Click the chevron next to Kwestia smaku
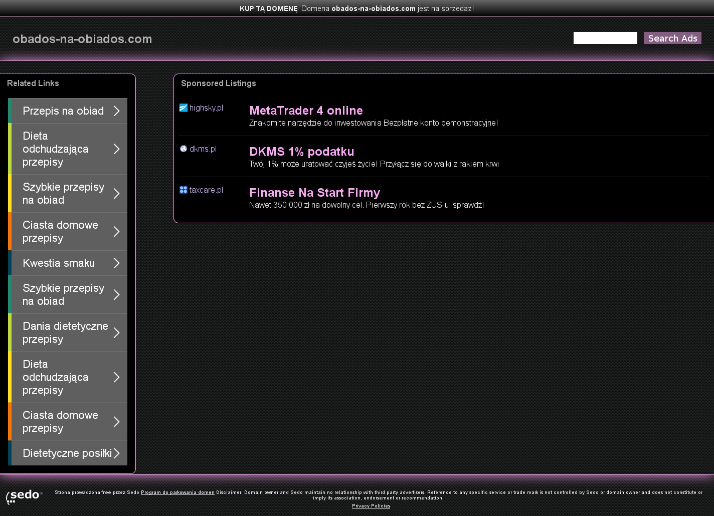This screenshot has height=516, width=714. coord(117,263)
